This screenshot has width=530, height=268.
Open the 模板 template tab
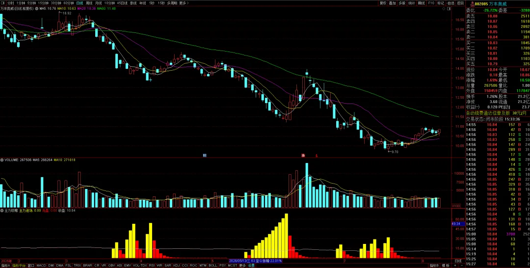(x=446, y=266)
